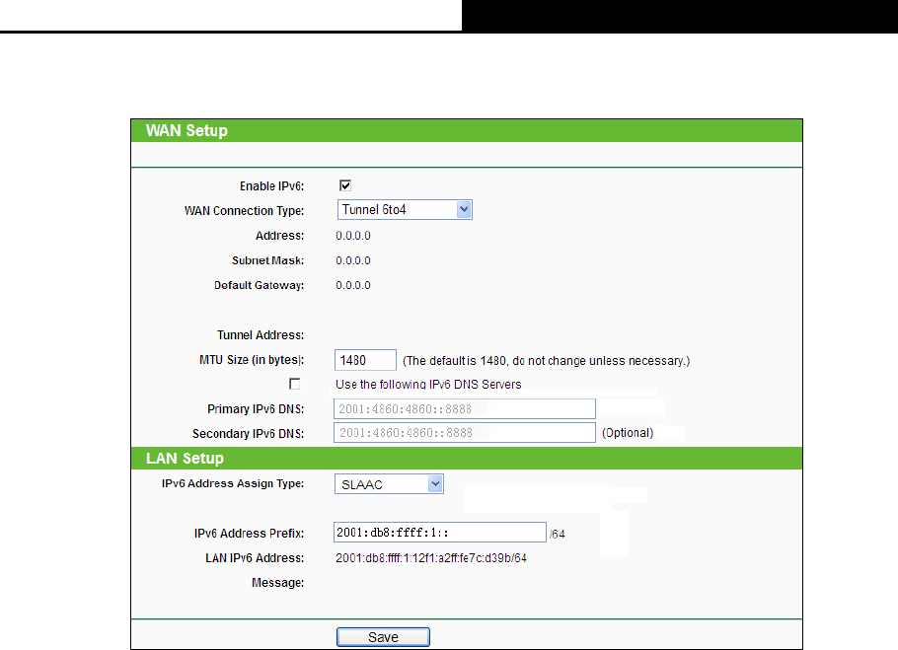Click the WAN Setup header text
898x650 pixels.
187,130
